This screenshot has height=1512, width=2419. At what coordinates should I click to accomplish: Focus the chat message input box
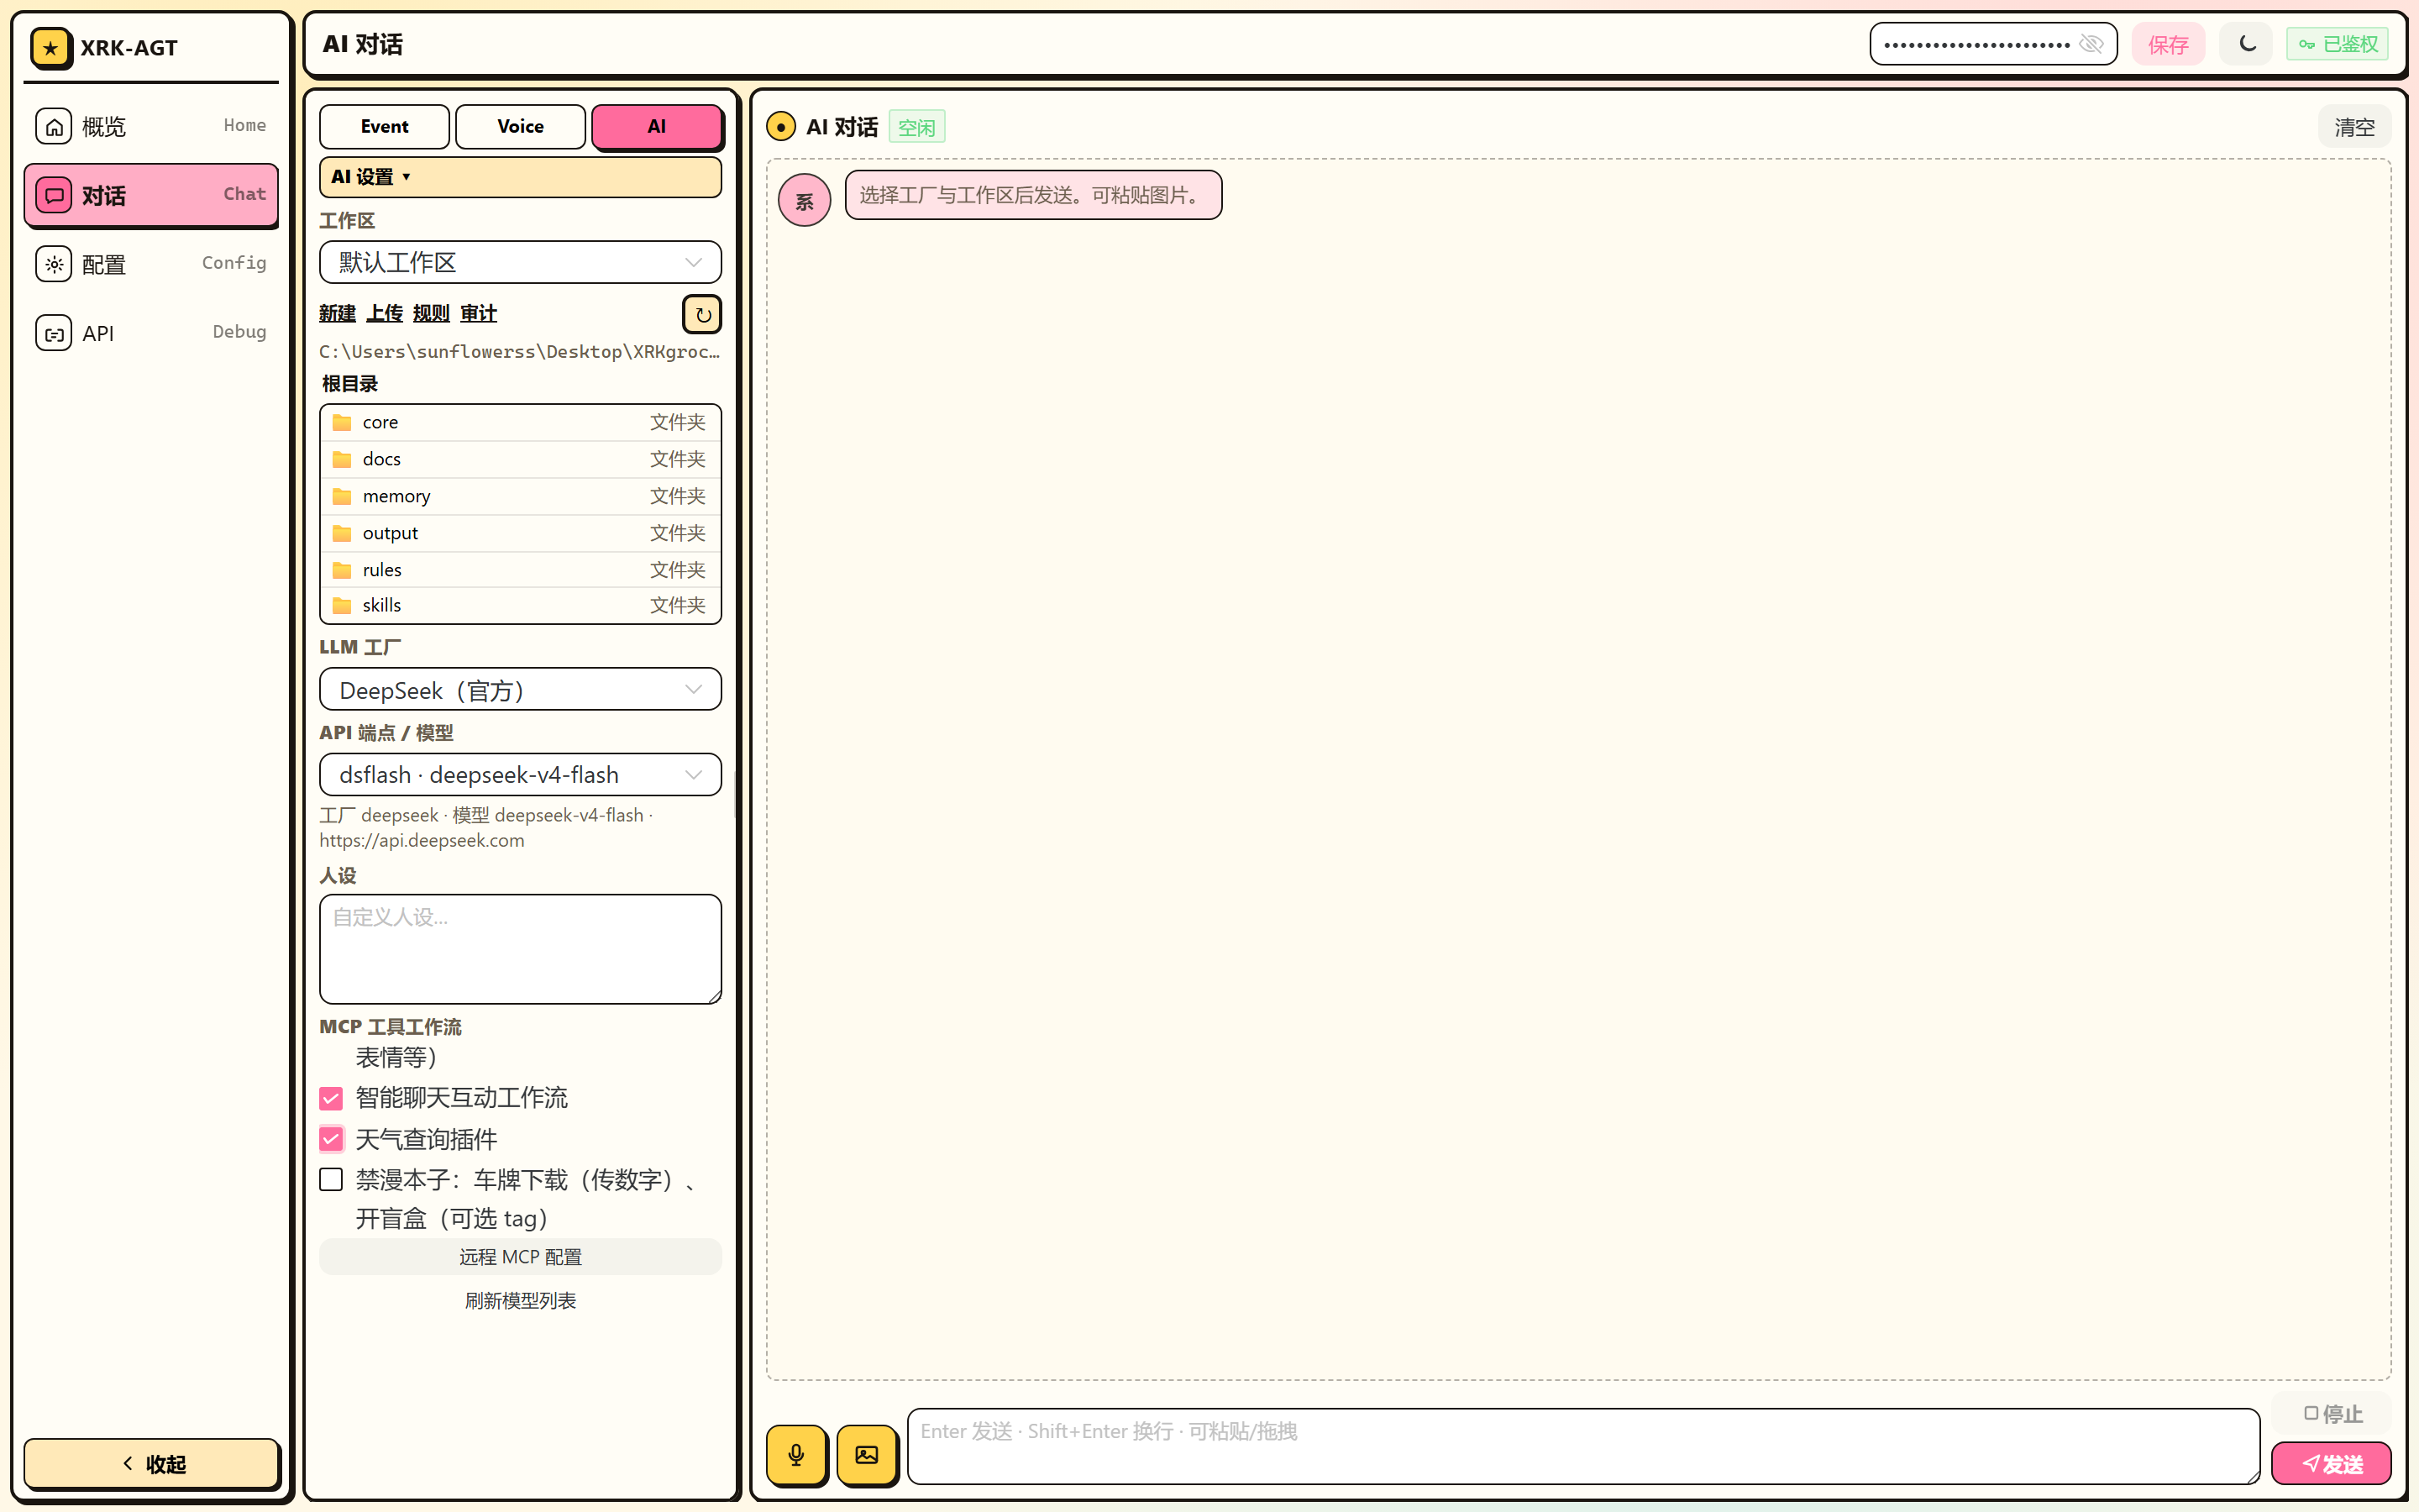[1583, 1446]
